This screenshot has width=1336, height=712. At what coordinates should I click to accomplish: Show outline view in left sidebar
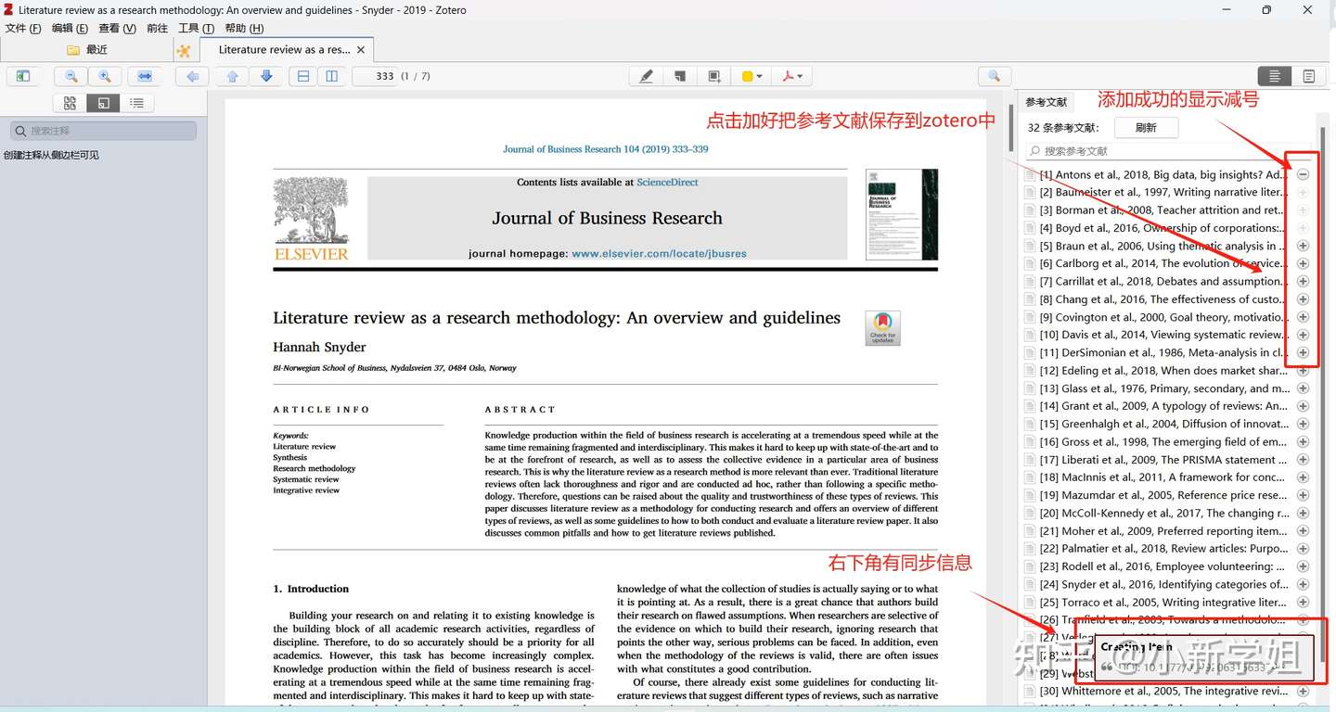pos(136,103)
